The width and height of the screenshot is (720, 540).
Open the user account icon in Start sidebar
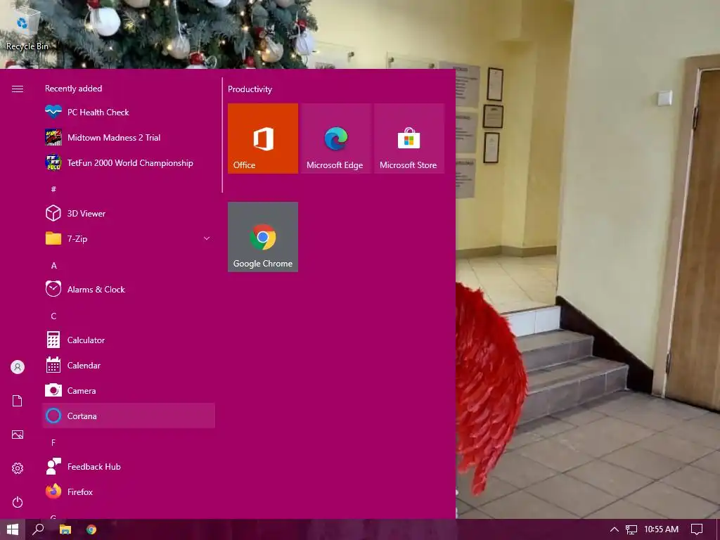tap(18, 367)
